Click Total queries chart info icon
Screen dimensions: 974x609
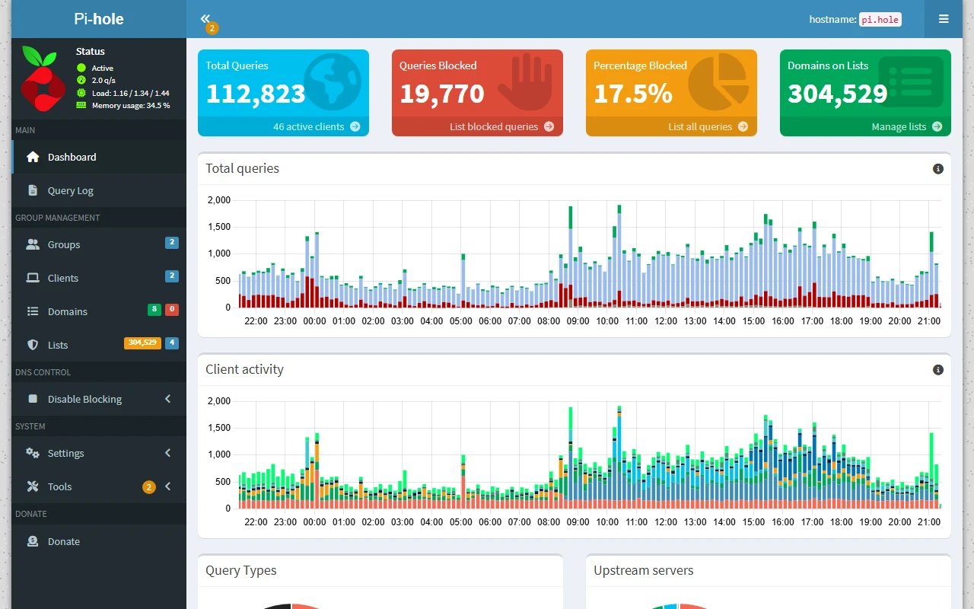pyautogui.click(x=937, y=168)
